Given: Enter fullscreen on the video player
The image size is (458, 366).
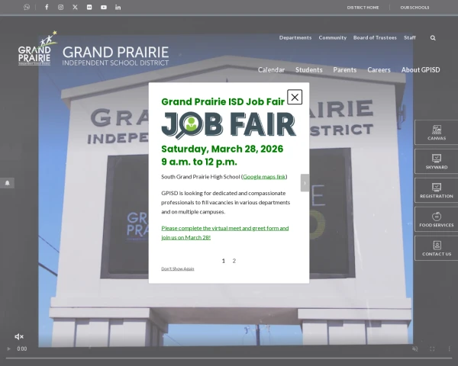Looking at the screenshot, I should point(432,348).
